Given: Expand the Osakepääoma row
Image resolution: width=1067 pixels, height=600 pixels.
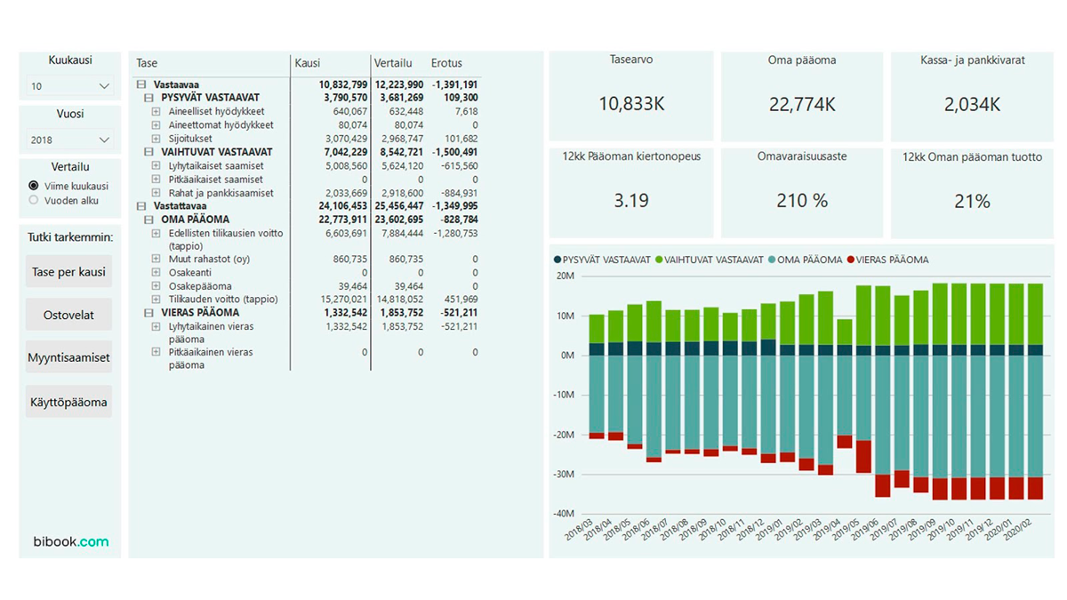Looking at the screenshot, I should [x=156, y=286].
